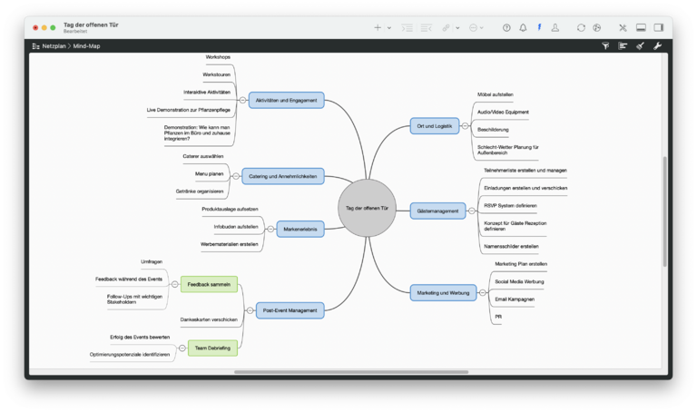
Task: Click the Infobuden aufstellen item
Action: click(236, 227)
